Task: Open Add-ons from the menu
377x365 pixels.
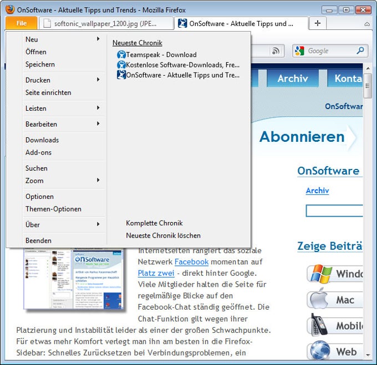Action: coord(38,152)
